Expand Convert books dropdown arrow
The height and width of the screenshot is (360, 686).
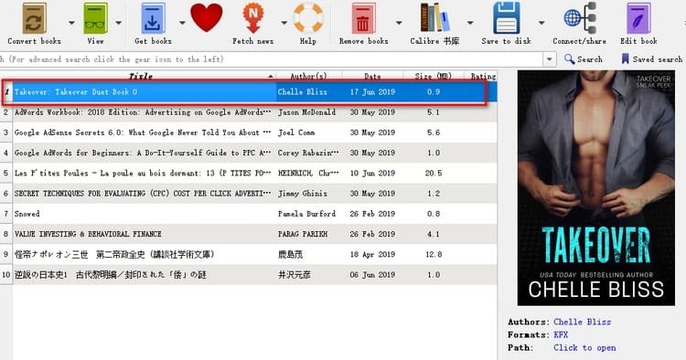coord(71,23)
